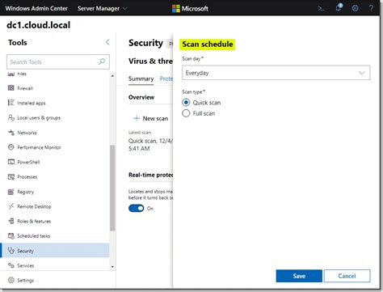This screenshot has width=383, height=292.
Task: Open the PowerShell console icon in header
Action: coord(321,8)
